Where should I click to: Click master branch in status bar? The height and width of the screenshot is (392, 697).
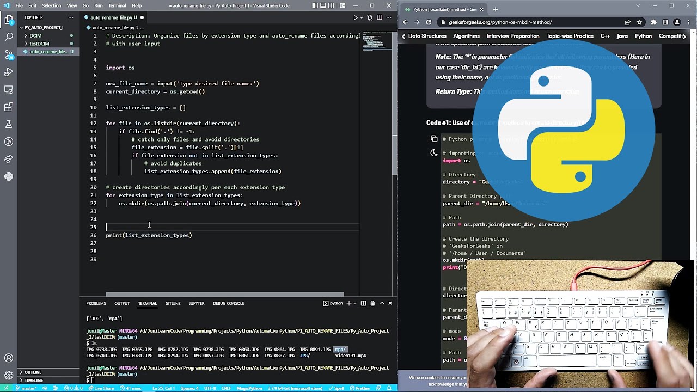(26, 388)
